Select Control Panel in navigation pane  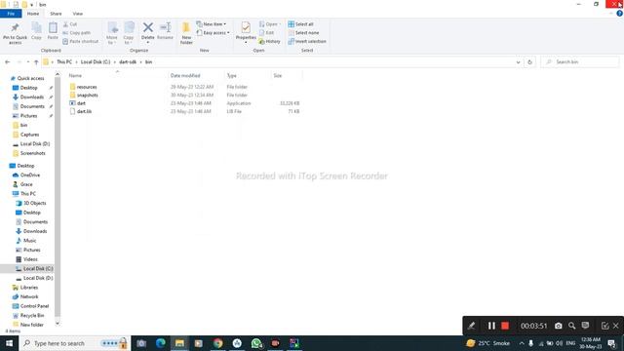click(x=34, y=306)
